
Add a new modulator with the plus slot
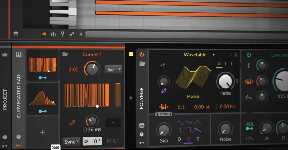coord(42,132)
